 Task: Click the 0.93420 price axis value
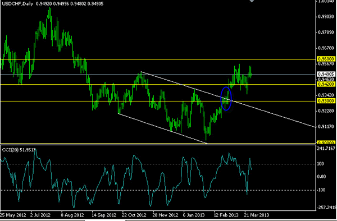click(x=326, y=95)
